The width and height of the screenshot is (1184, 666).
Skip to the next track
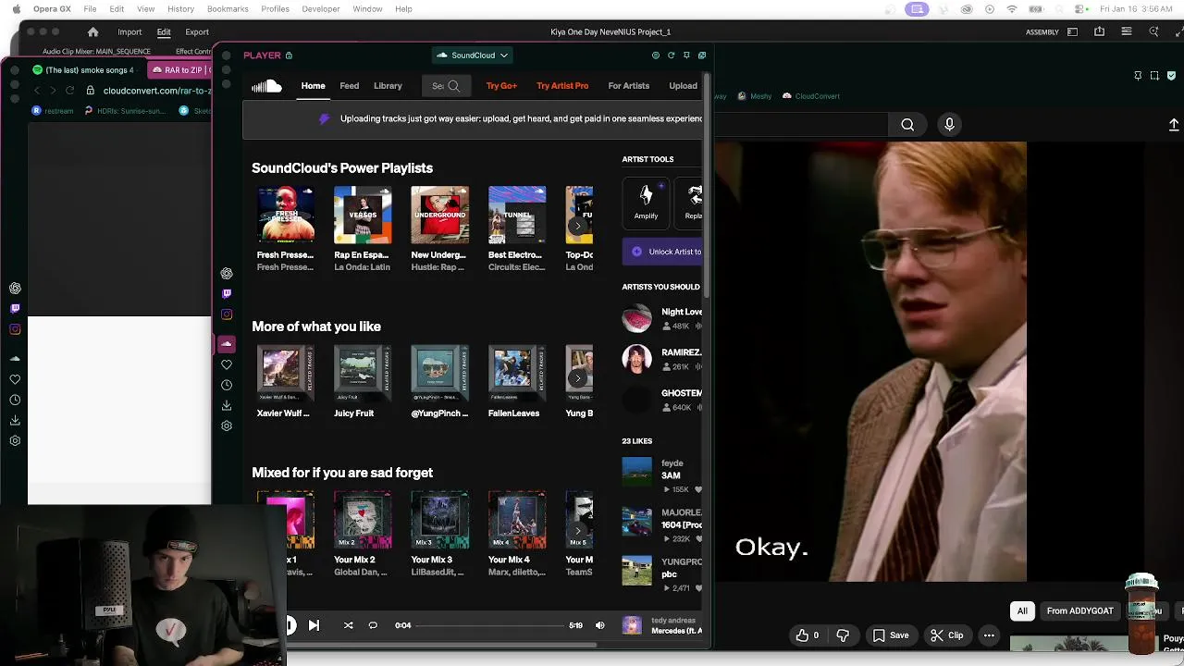[x=314, y=625]
